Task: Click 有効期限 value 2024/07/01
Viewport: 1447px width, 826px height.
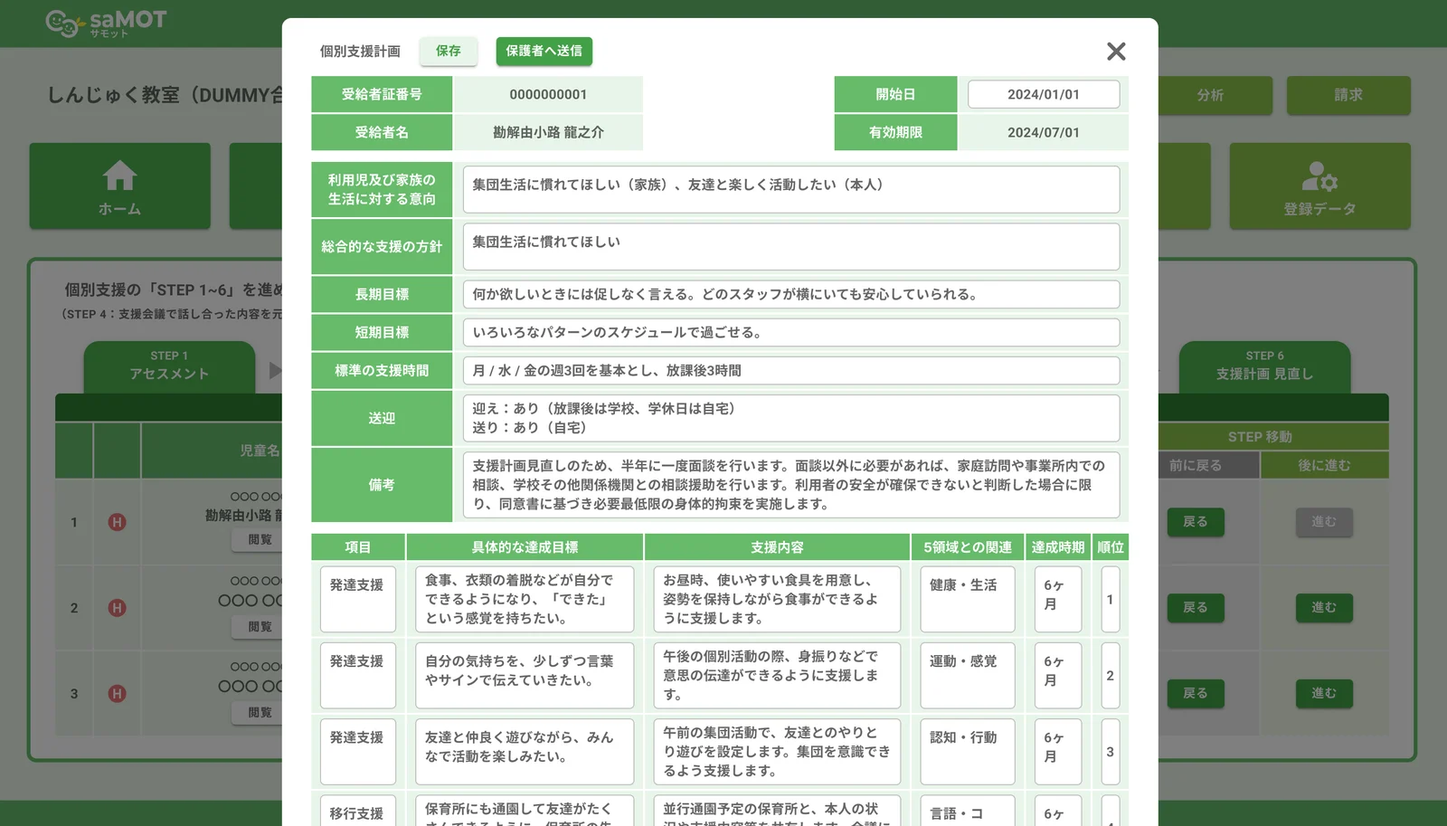Action: [1044, 132]
